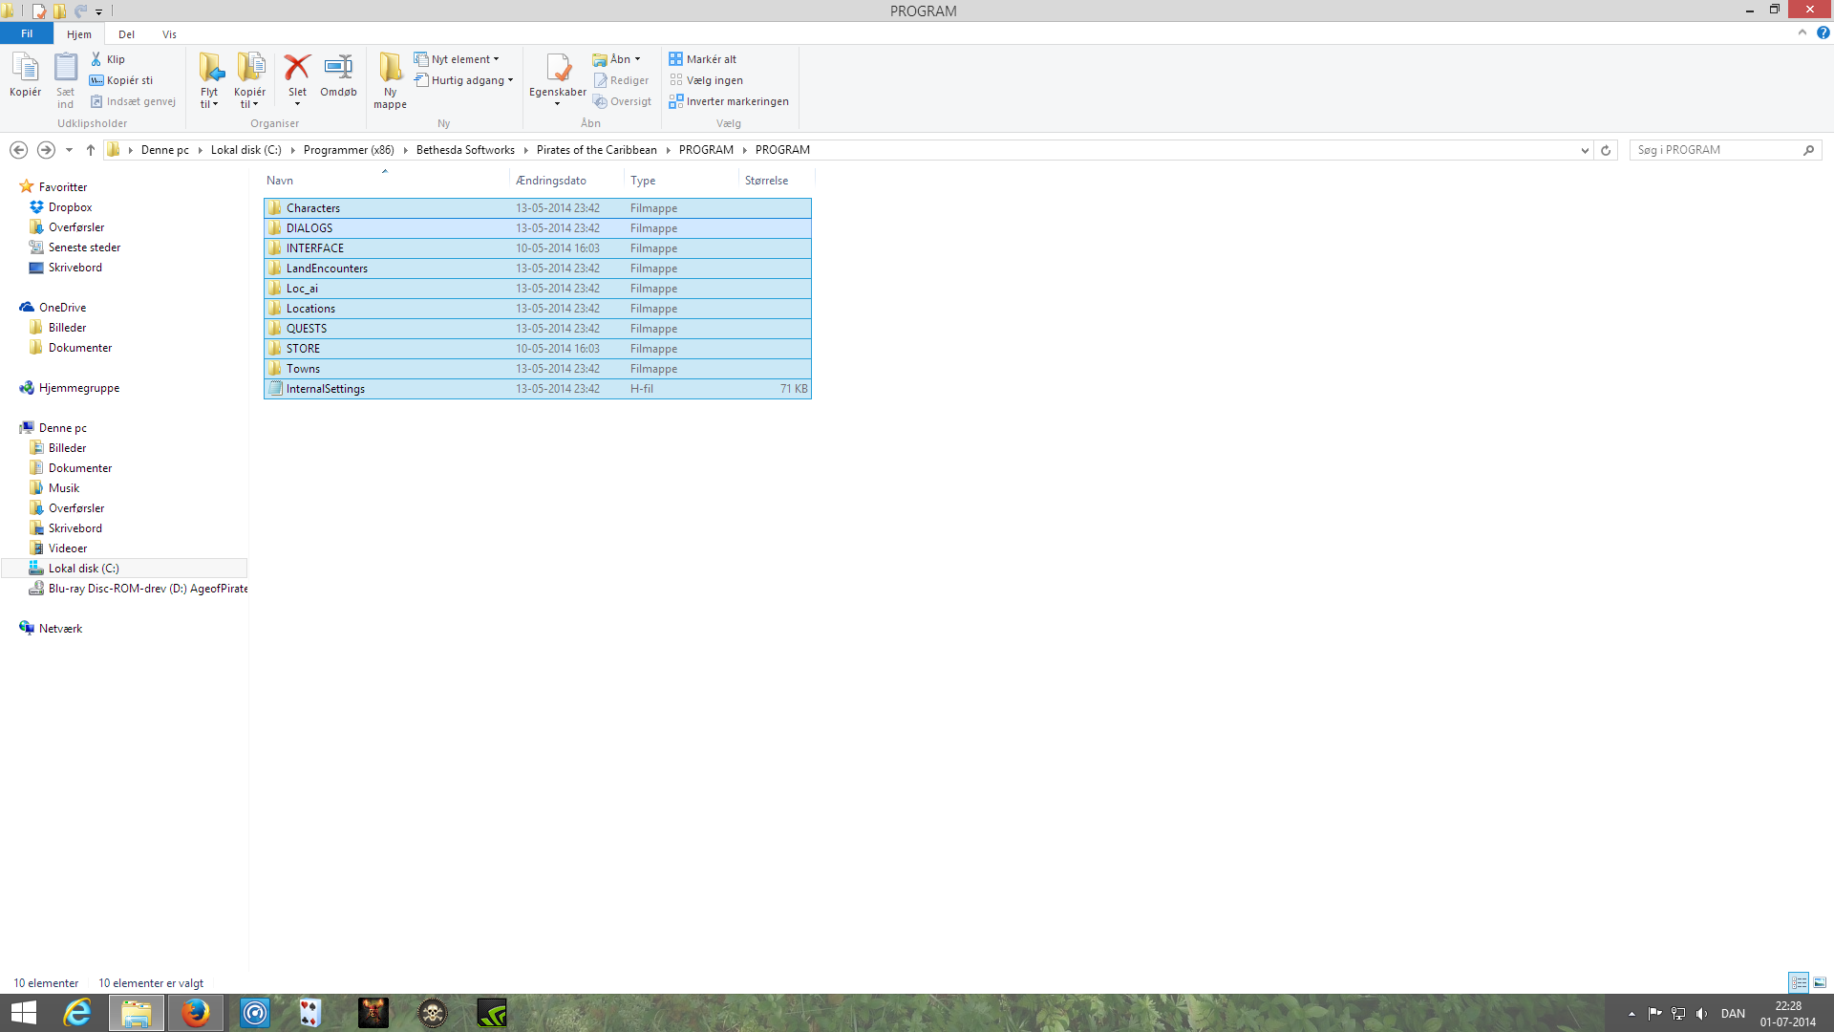Select the QUESTS folder
1834x1032 pixels.
[x=538, y=329]
